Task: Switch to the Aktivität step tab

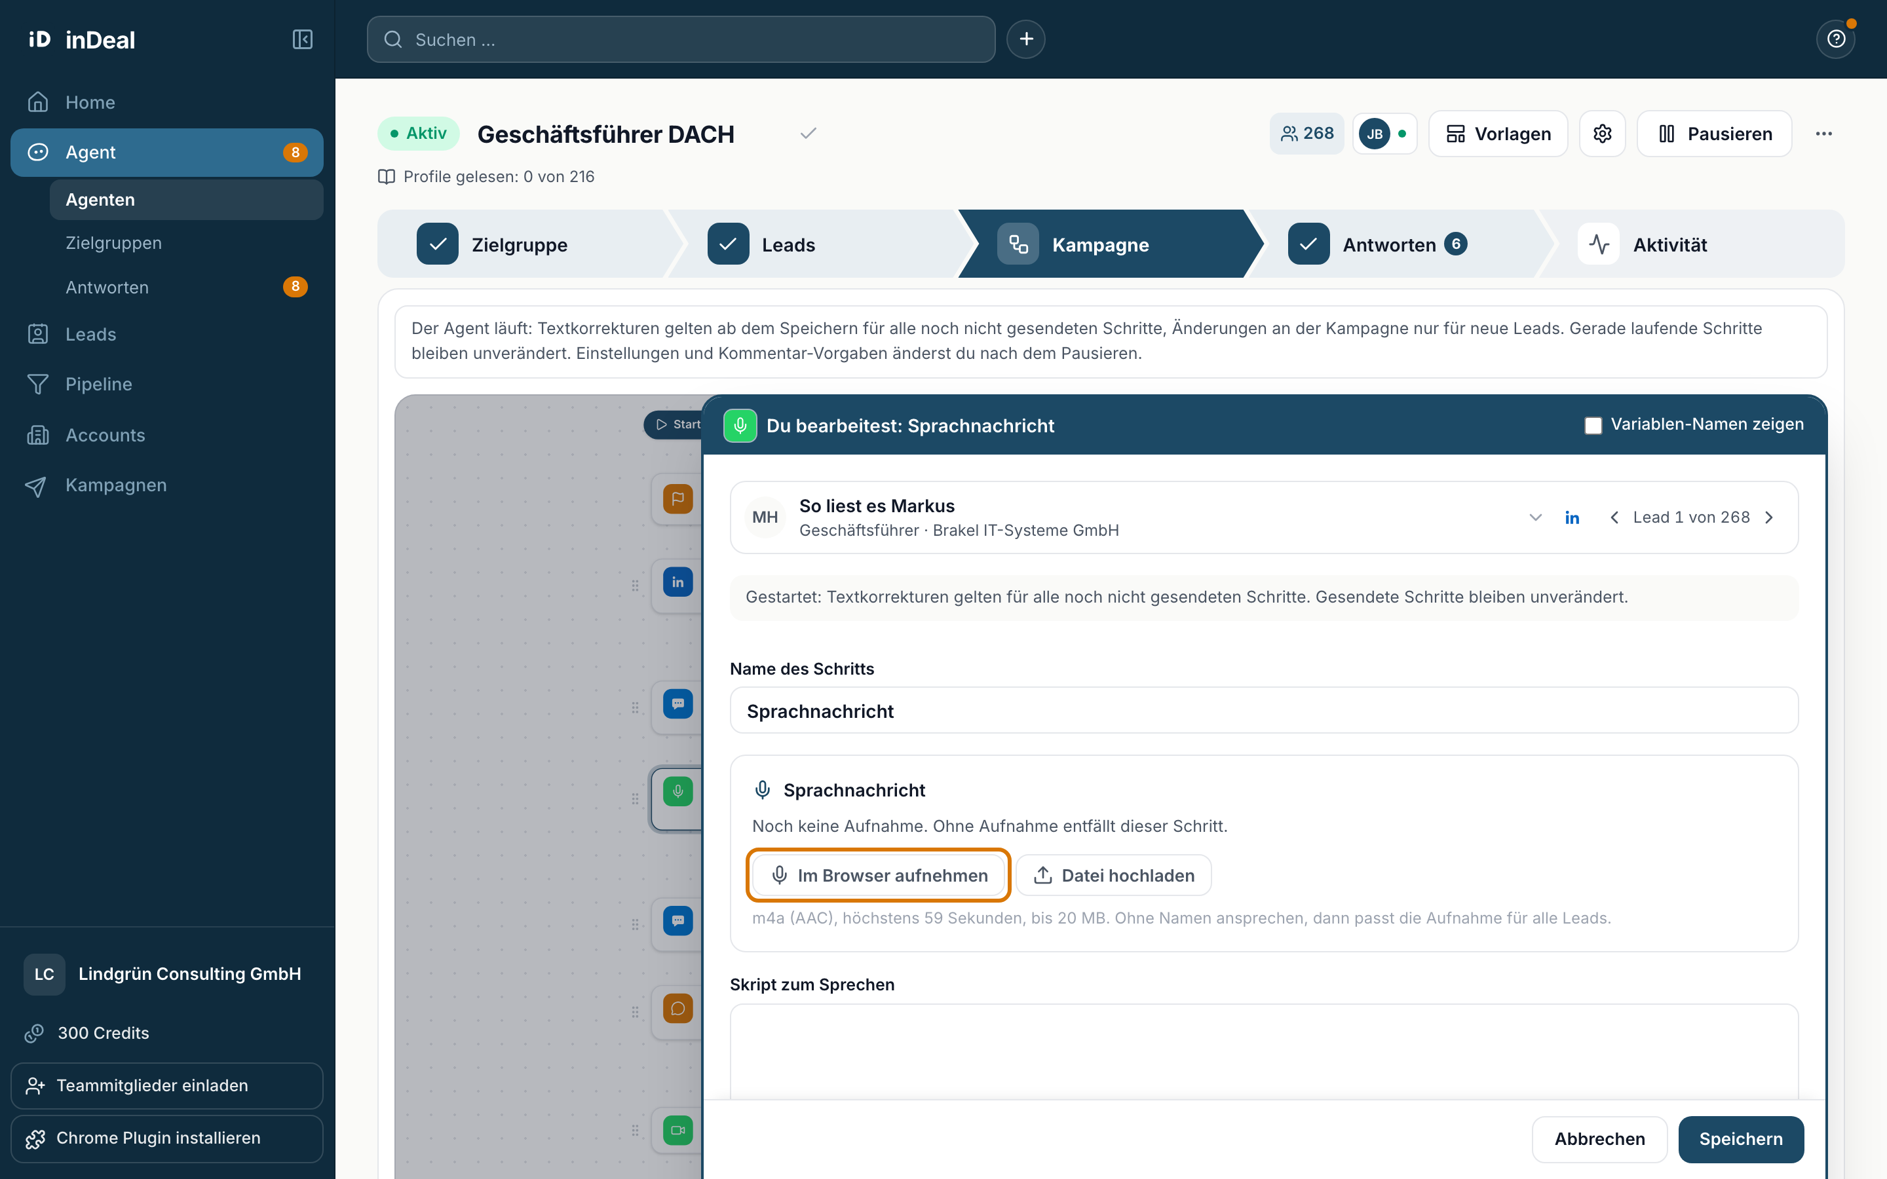Action: pyautogui.click(x=1692, y=244)
